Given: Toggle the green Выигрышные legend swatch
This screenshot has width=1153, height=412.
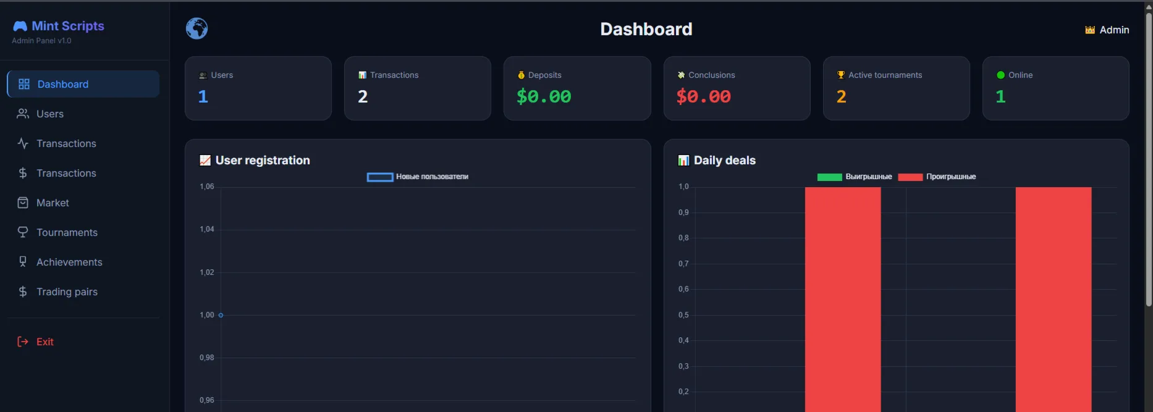Looking at the screenshot, I should point(829,177).
